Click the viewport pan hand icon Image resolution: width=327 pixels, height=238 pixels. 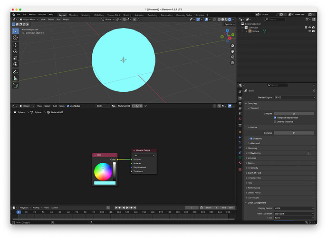[232, 51]
